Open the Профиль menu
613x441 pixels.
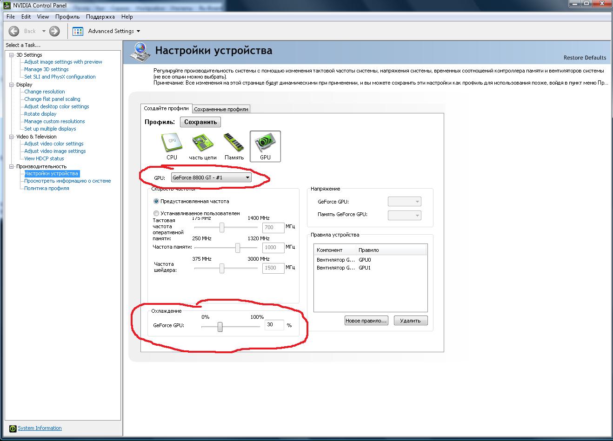point(67,17)
